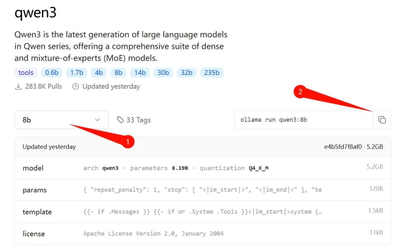Image resolution: width=406 pixels, height=251 pixels.
Task: Select the 0.6b size badge
Action: (52, 73)
